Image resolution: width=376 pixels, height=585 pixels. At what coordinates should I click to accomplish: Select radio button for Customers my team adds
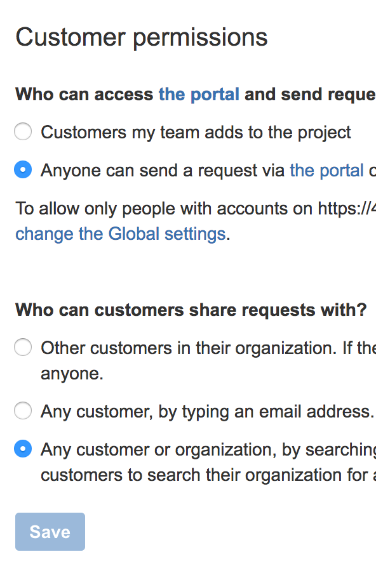tap(23, 132)
